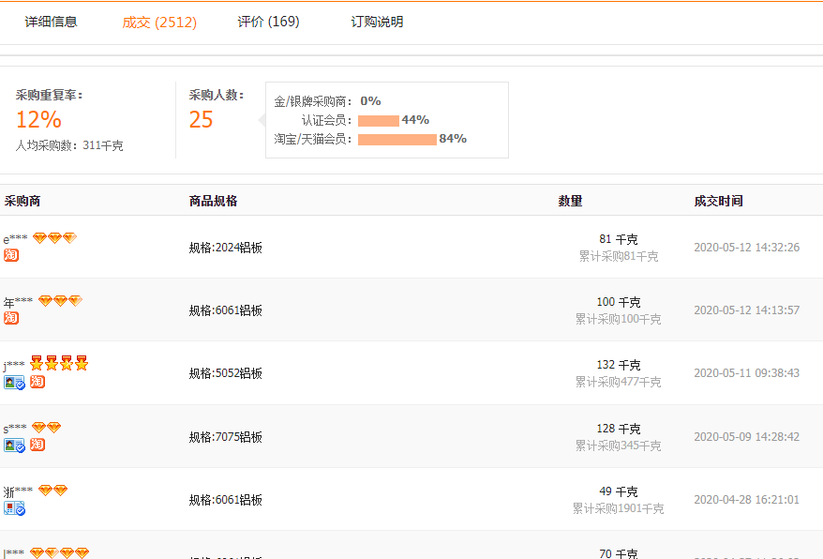Screen dimensions: 823x559
Task: Click 累计采购345千克 text
Action: [619, 446]
